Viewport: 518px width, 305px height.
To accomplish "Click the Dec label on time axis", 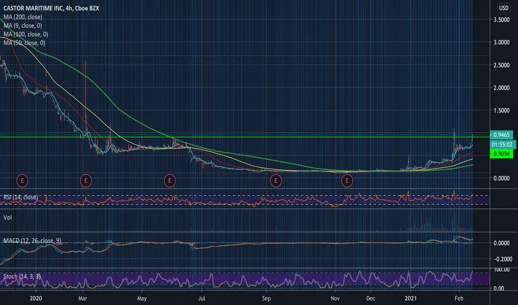I will tap(371, 298).
